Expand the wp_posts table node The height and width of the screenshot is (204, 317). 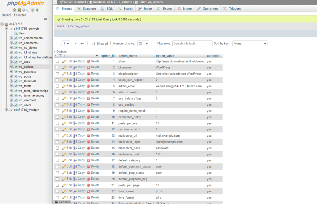[x=11, y=76]
